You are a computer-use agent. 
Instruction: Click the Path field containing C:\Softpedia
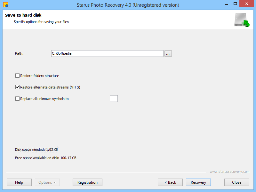[107, 53]
